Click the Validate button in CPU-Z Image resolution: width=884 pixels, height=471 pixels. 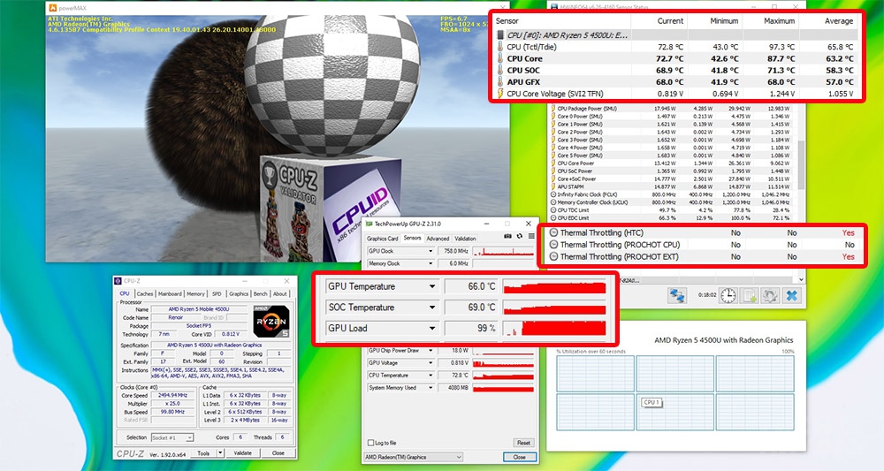pos(243,453)
